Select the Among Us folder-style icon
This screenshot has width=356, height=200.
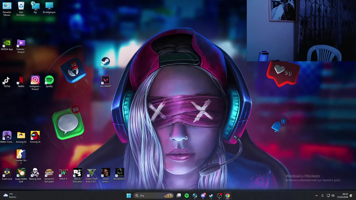tap(21, 137)
